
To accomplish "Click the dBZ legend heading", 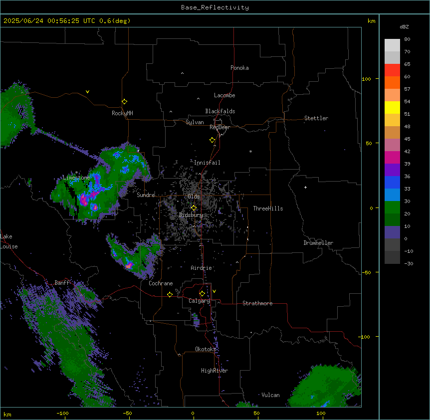I will coord(404,27).
